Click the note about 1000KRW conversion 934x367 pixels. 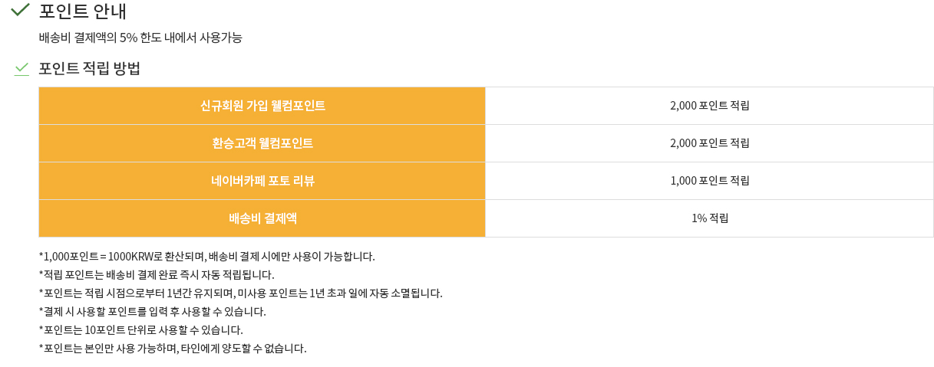pos(206,257)
